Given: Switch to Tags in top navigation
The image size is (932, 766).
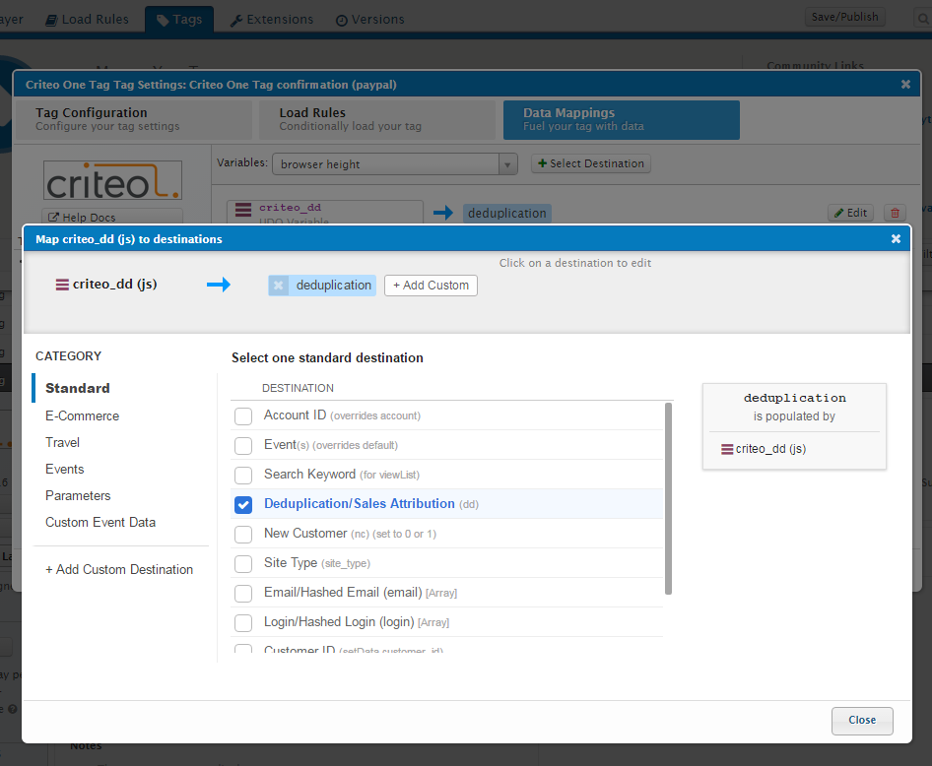Looking at the screenshot, I should [179, 20].
